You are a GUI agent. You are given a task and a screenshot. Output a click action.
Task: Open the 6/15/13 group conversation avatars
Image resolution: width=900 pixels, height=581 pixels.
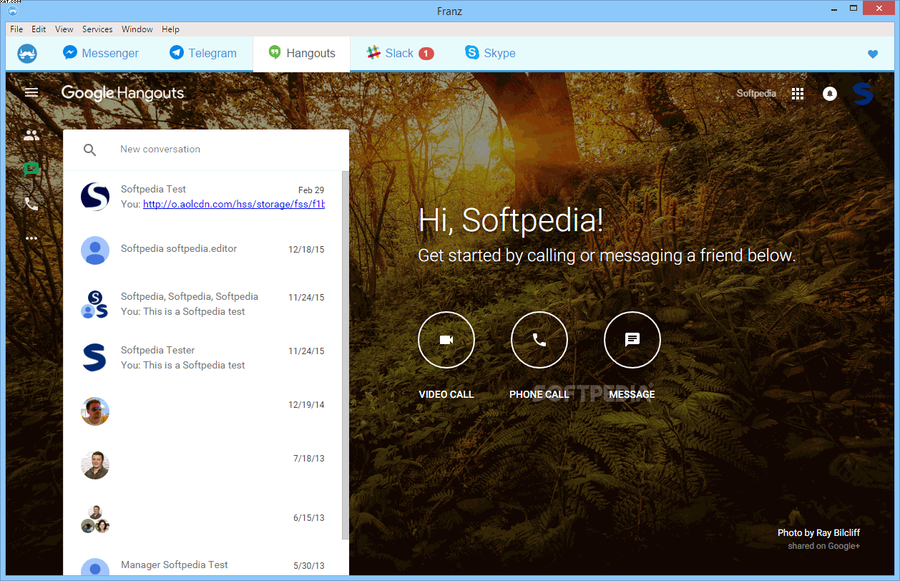(94, 519)
